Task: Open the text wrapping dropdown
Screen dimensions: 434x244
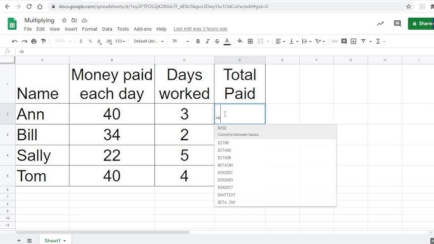Action: point(307,41)
